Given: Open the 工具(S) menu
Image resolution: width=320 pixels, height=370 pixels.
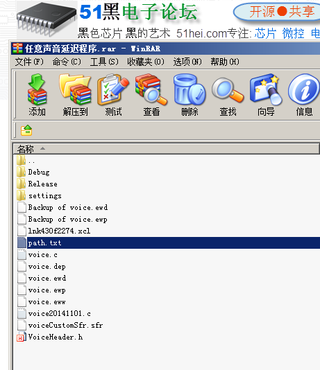Looking at the screenshot, I should tap(104, 62).
